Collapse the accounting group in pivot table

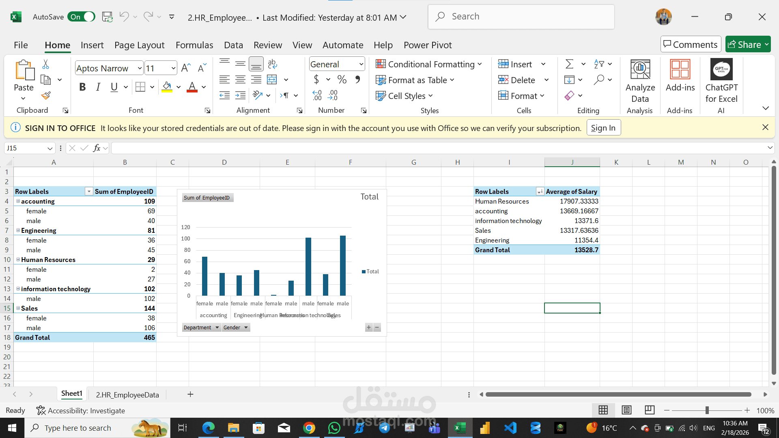tap(18, 201)
